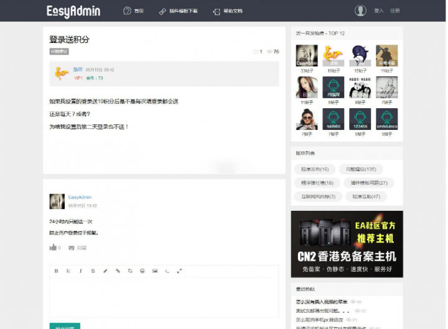
Task: Select the 程序发布(16) board tag
Action: click(x=315, y=169)
